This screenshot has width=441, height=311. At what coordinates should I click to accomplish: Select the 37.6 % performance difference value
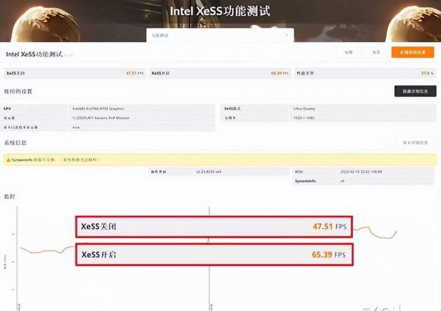coord(427,73)
